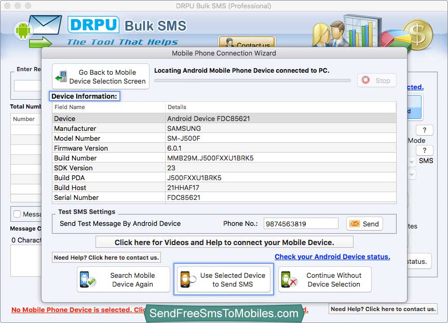Click the red No Mobile Phone Device link
The width and height of the screenshot is (448, 323).
point(79,309)
